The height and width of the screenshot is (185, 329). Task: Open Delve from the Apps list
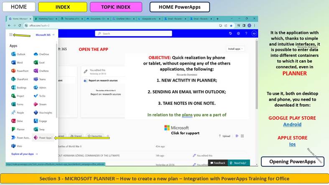pos(17,121)
